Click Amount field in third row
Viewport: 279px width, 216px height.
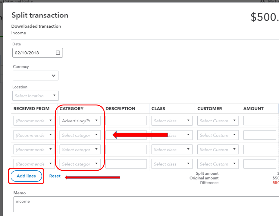tap(260, 150)
